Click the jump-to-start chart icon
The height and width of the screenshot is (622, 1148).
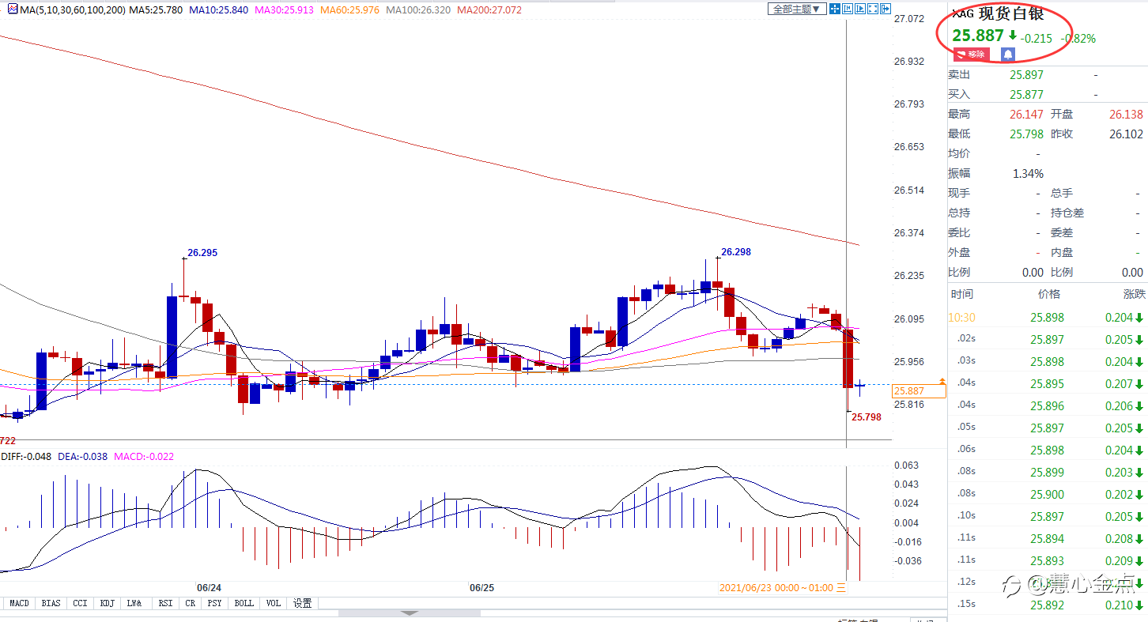click(x=848, y=9)
